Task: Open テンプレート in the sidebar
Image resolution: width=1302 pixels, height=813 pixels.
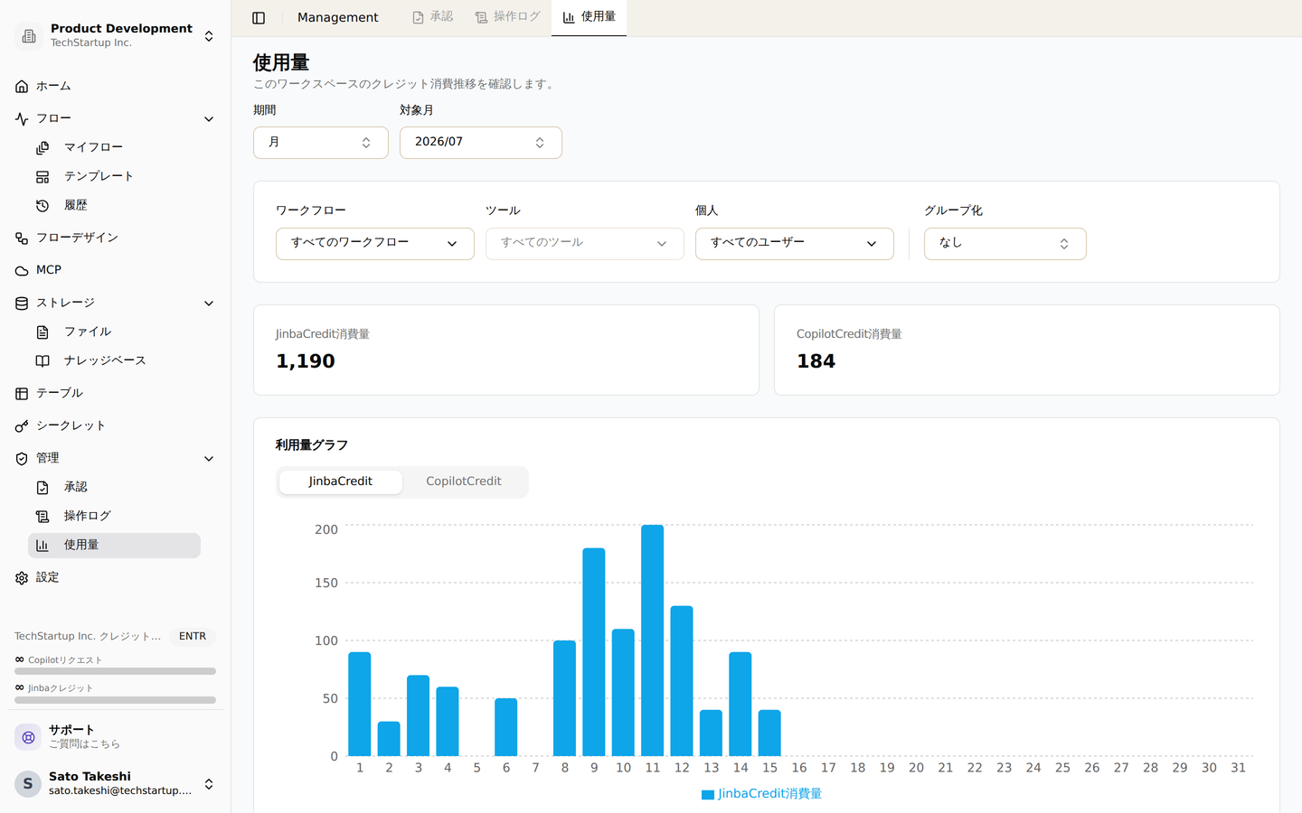Action: [x=114, y=177]
